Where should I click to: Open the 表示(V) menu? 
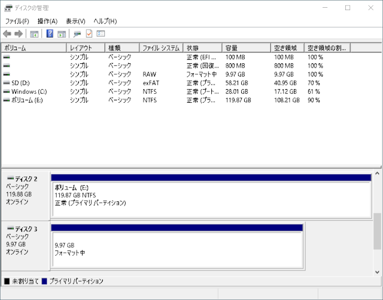(75, 22)
